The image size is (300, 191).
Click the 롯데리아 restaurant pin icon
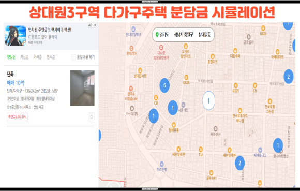click(x=131, y=48)
